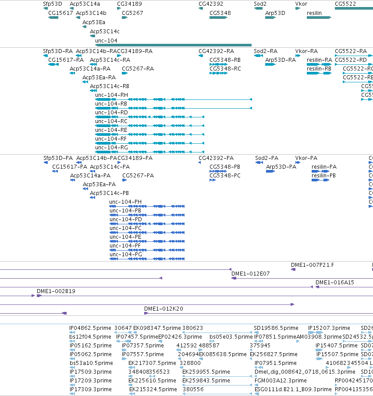Select the CG5348 gene label
This screenshot has height=396, width=373.
(x=220, y=13)
